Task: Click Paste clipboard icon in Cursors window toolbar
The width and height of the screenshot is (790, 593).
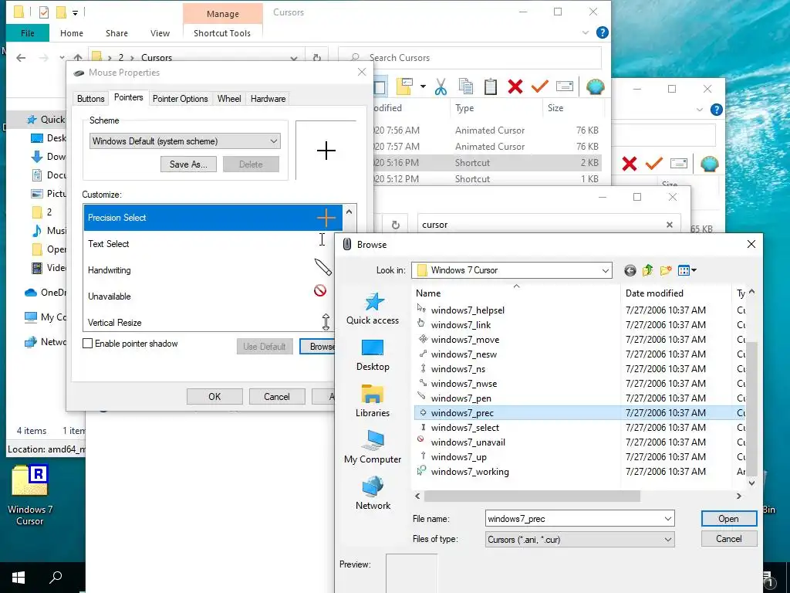Action: 490,86
